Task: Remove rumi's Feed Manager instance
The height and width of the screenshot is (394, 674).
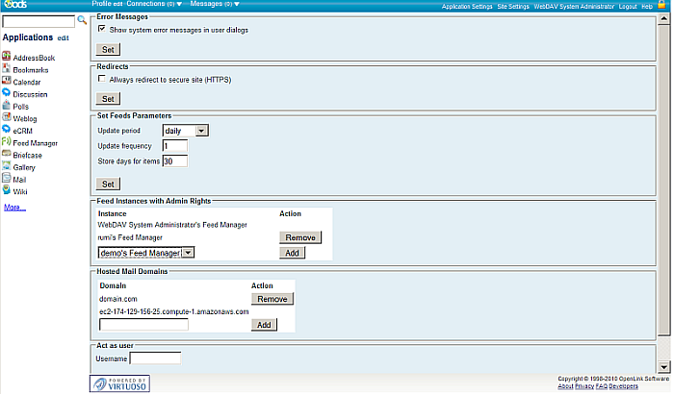Action: coord(299,236)
